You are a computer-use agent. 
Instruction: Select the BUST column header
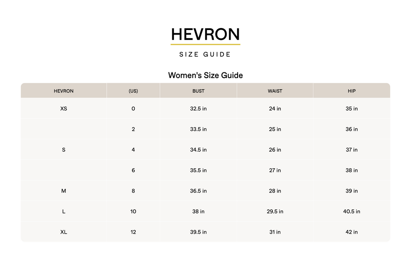pyautogui.click(x=198, y=91)
